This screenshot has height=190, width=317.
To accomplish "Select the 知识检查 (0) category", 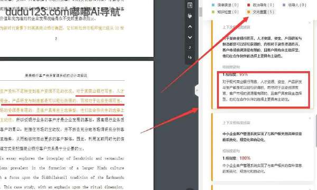I will coord(225,12).
